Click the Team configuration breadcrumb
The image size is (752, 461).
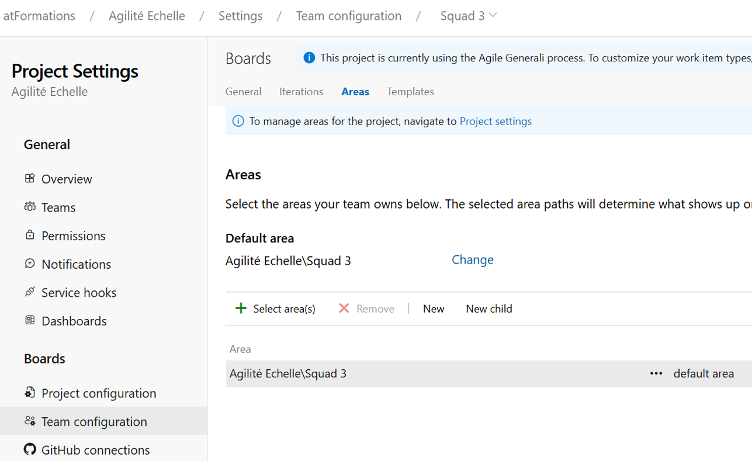click(x=348, y=16)
